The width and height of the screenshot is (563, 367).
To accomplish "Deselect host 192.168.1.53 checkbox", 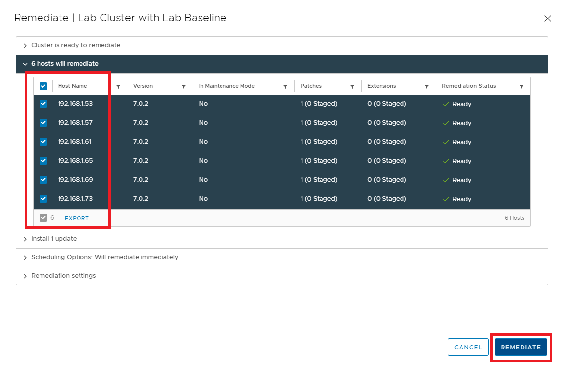I will tap(43, 104).
